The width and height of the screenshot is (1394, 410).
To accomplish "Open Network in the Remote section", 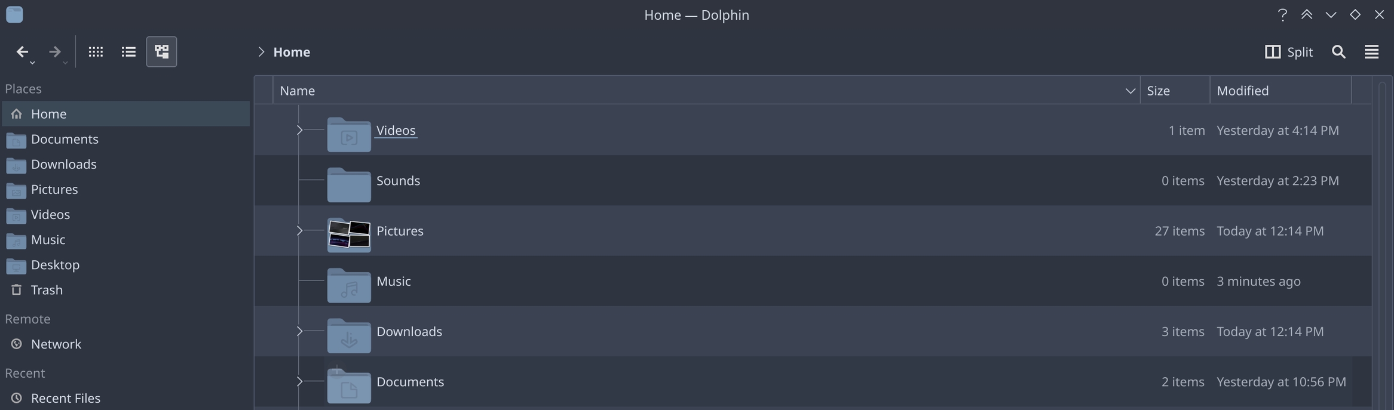I will [x=56, y=344].
